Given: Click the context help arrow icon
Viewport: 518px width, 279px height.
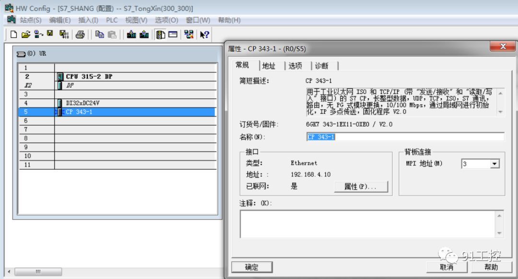Looking at the screenshot, I should click(x=205, y=35).
